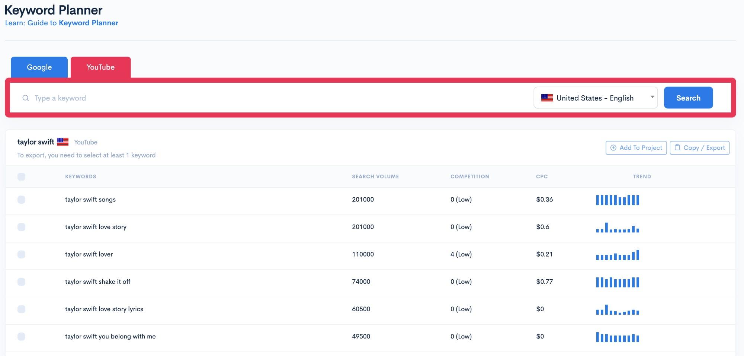
Task: Click the COMPETITION column header
Action: click(x=470, y=177)
